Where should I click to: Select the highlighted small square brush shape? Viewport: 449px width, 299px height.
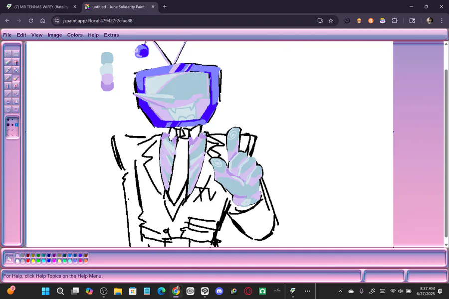pos(16,125)
